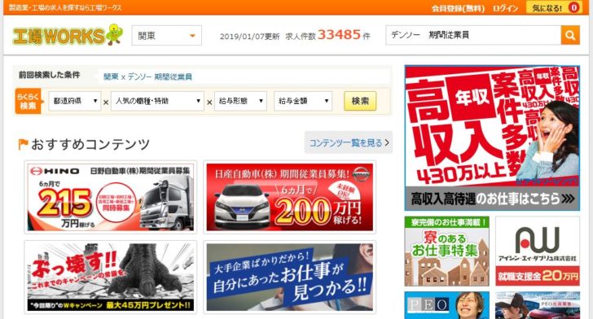Screen dimensions: 593x319
Task: Click the ログイン menu link
Action: coord(505,8)
